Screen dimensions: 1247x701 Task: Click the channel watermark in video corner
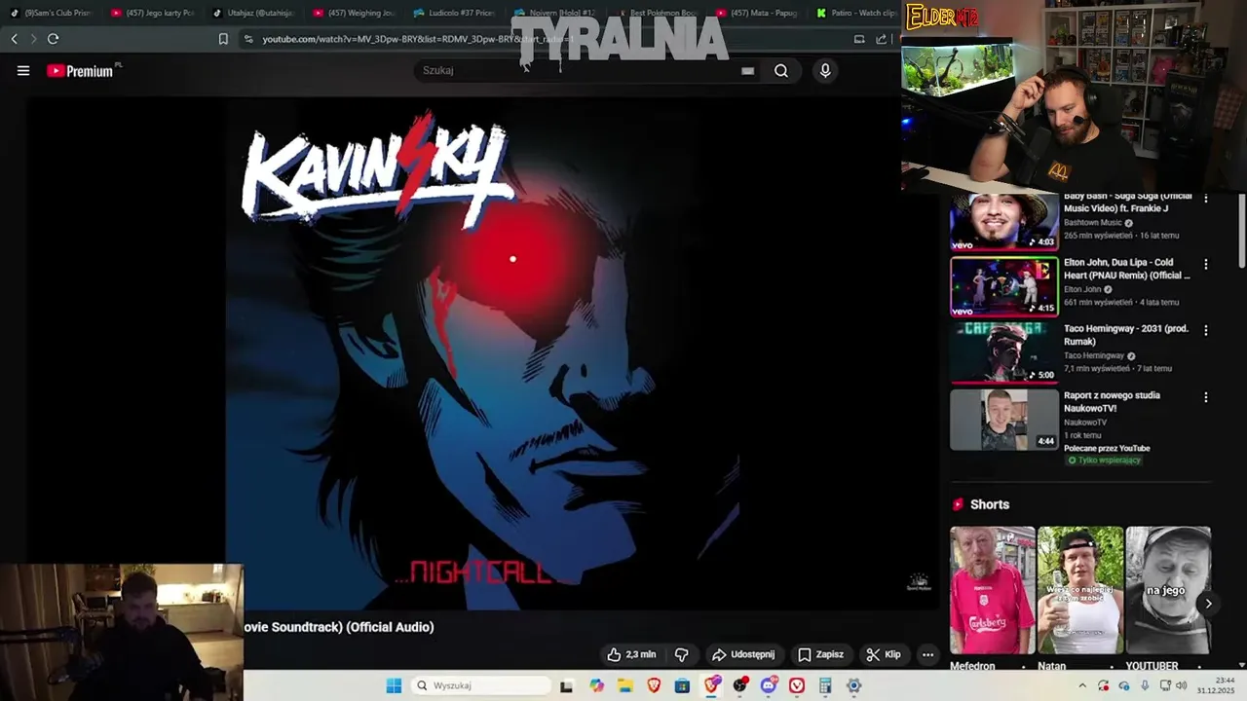(919, 582)
